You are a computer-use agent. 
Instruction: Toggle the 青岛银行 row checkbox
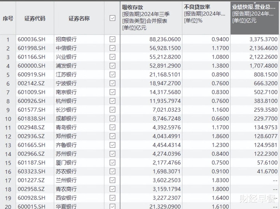[112, 127]
